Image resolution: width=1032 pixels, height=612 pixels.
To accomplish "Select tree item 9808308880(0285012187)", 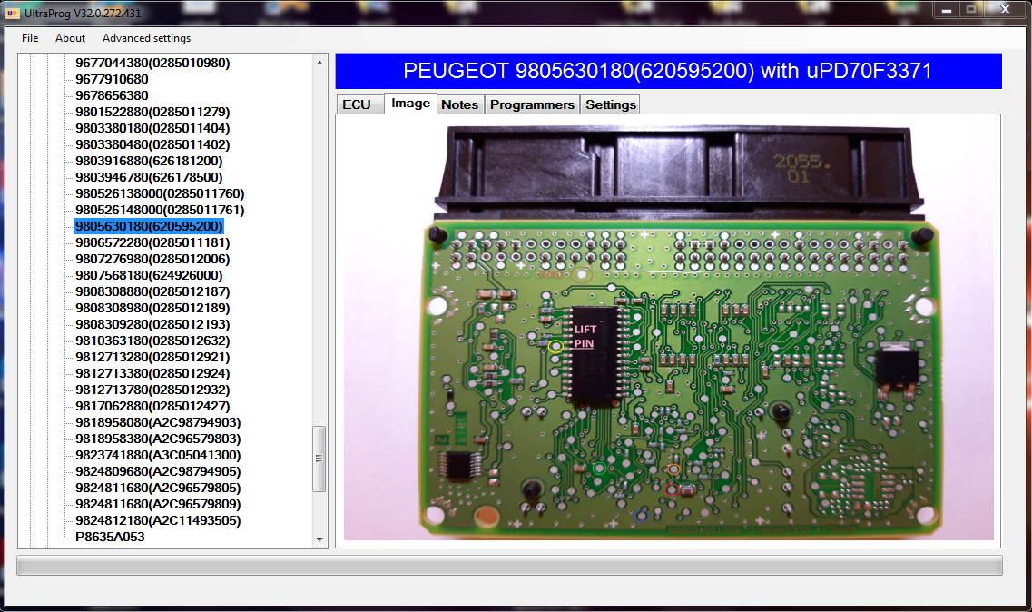I will pos(152,291).
